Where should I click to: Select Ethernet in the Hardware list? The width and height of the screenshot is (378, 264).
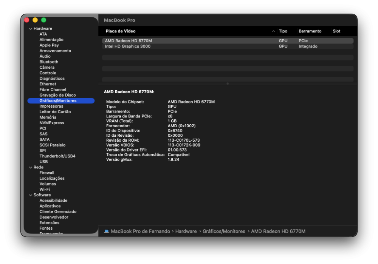(x=48, y=84)
